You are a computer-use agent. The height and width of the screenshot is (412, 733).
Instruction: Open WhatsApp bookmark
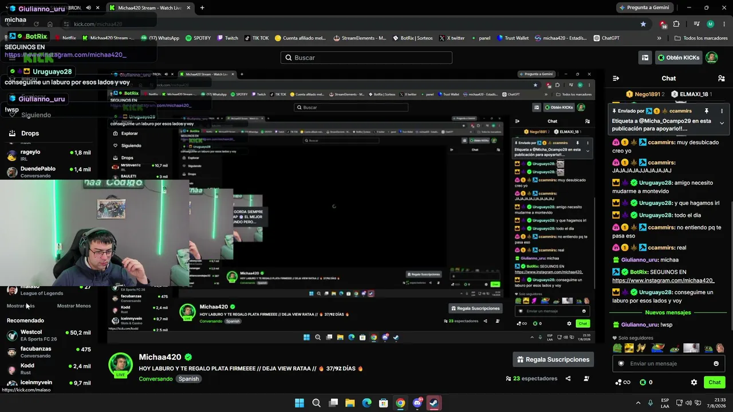160,38
